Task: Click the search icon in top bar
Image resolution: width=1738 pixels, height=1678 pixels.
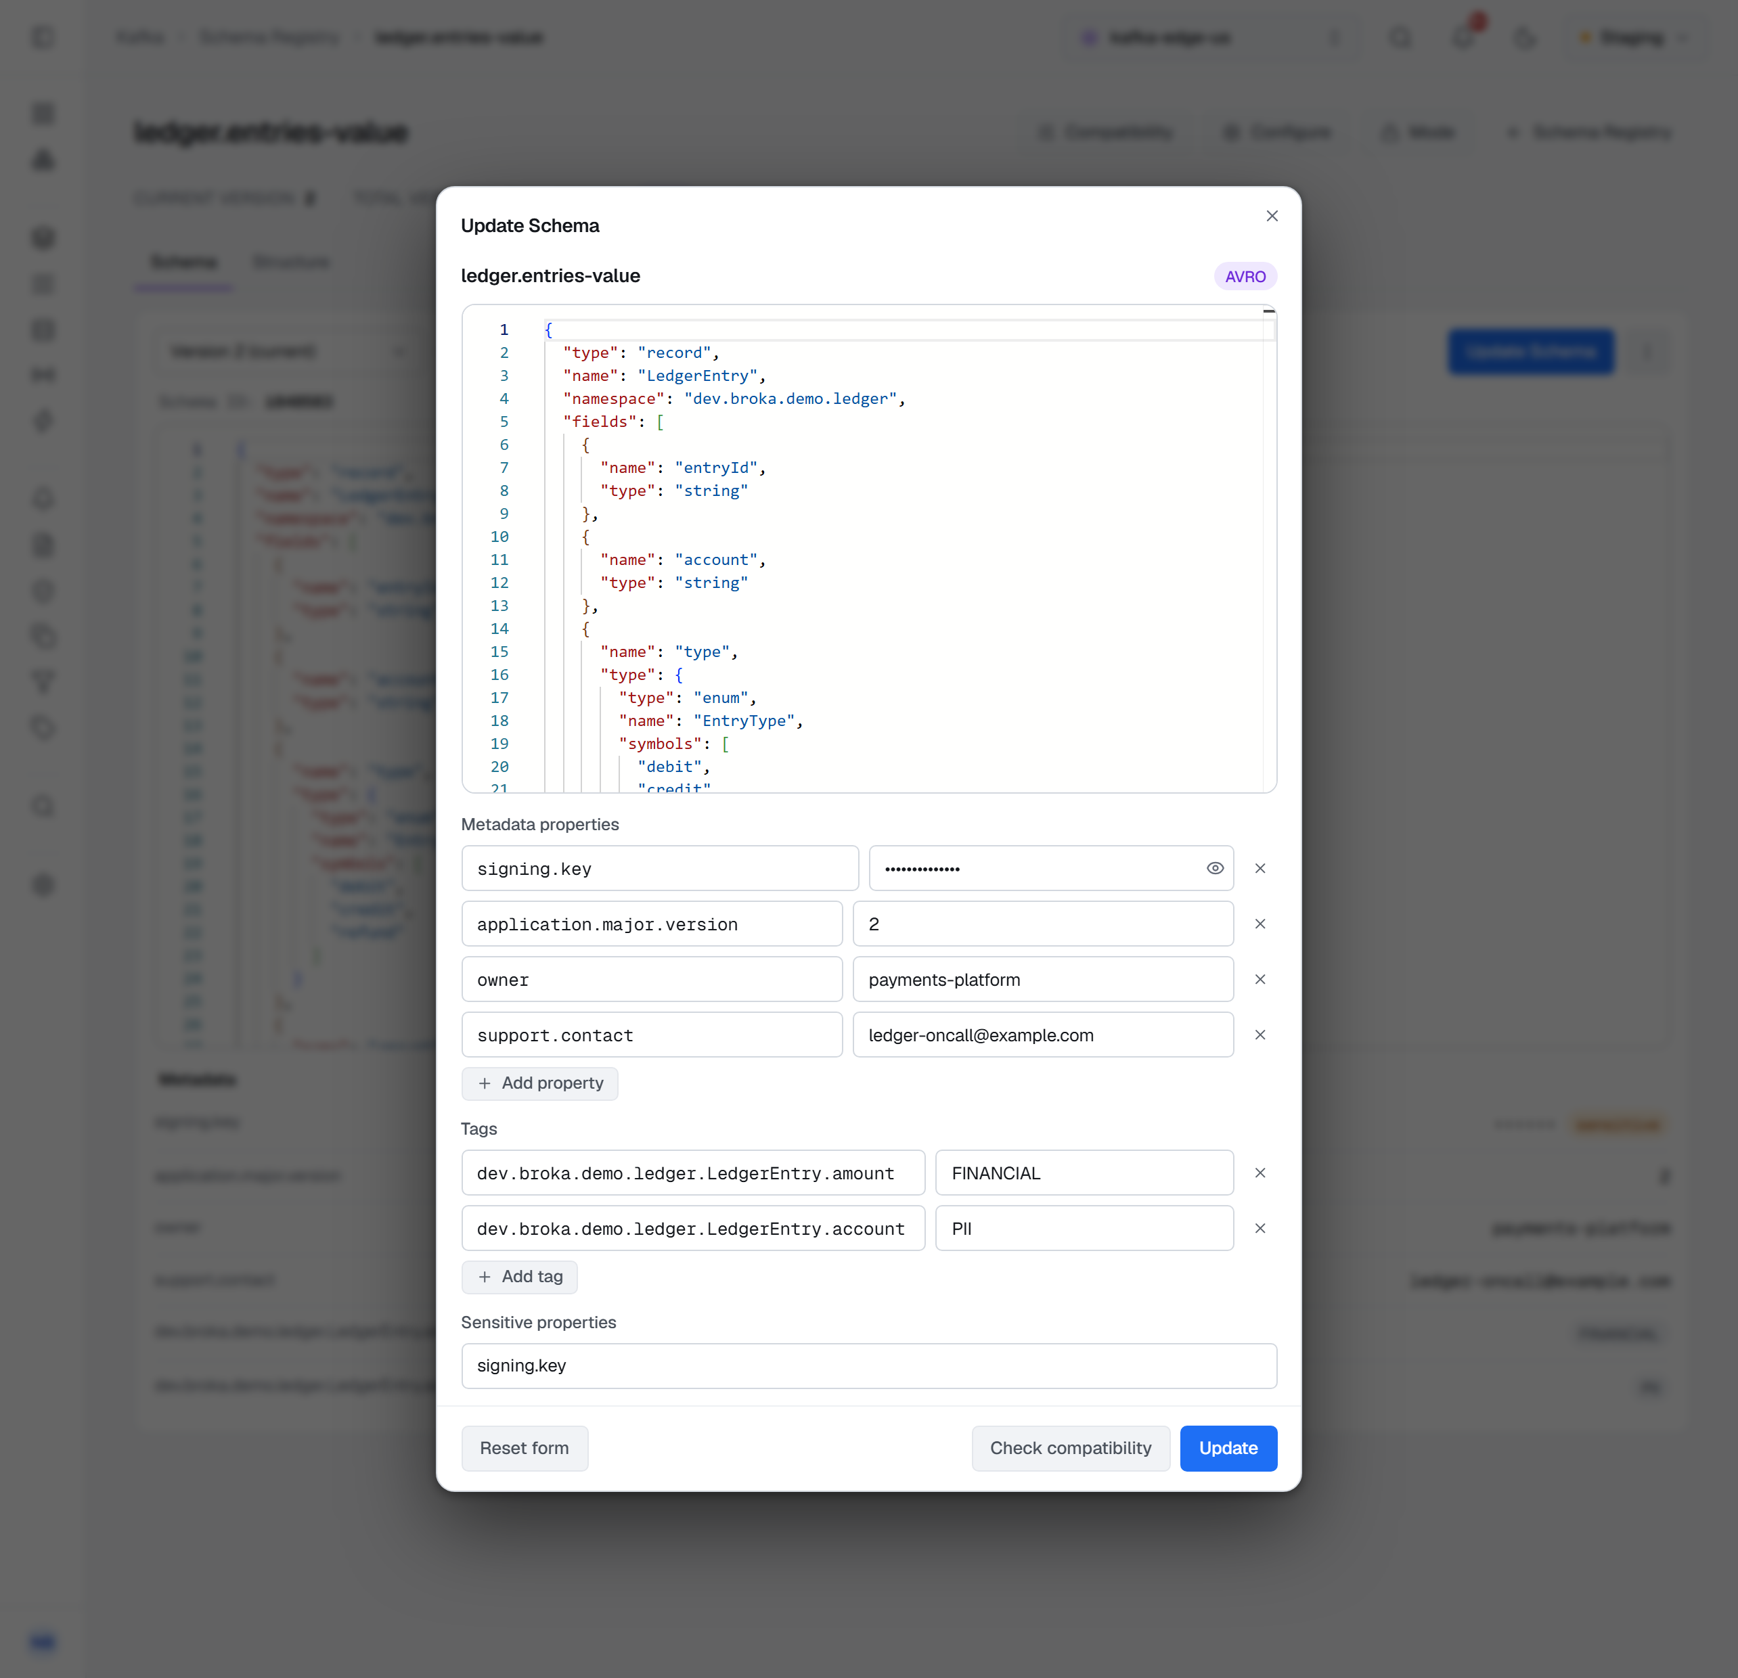Action: coord(1400,37)
